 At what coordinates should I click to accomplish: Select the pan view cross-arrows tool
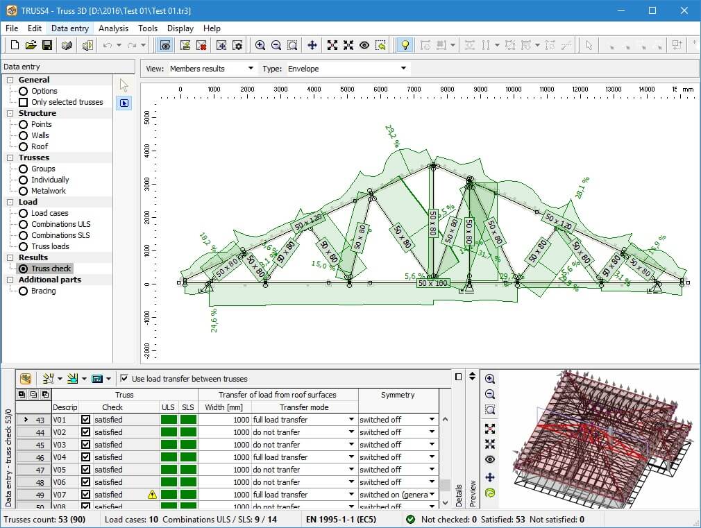point(312,45)
